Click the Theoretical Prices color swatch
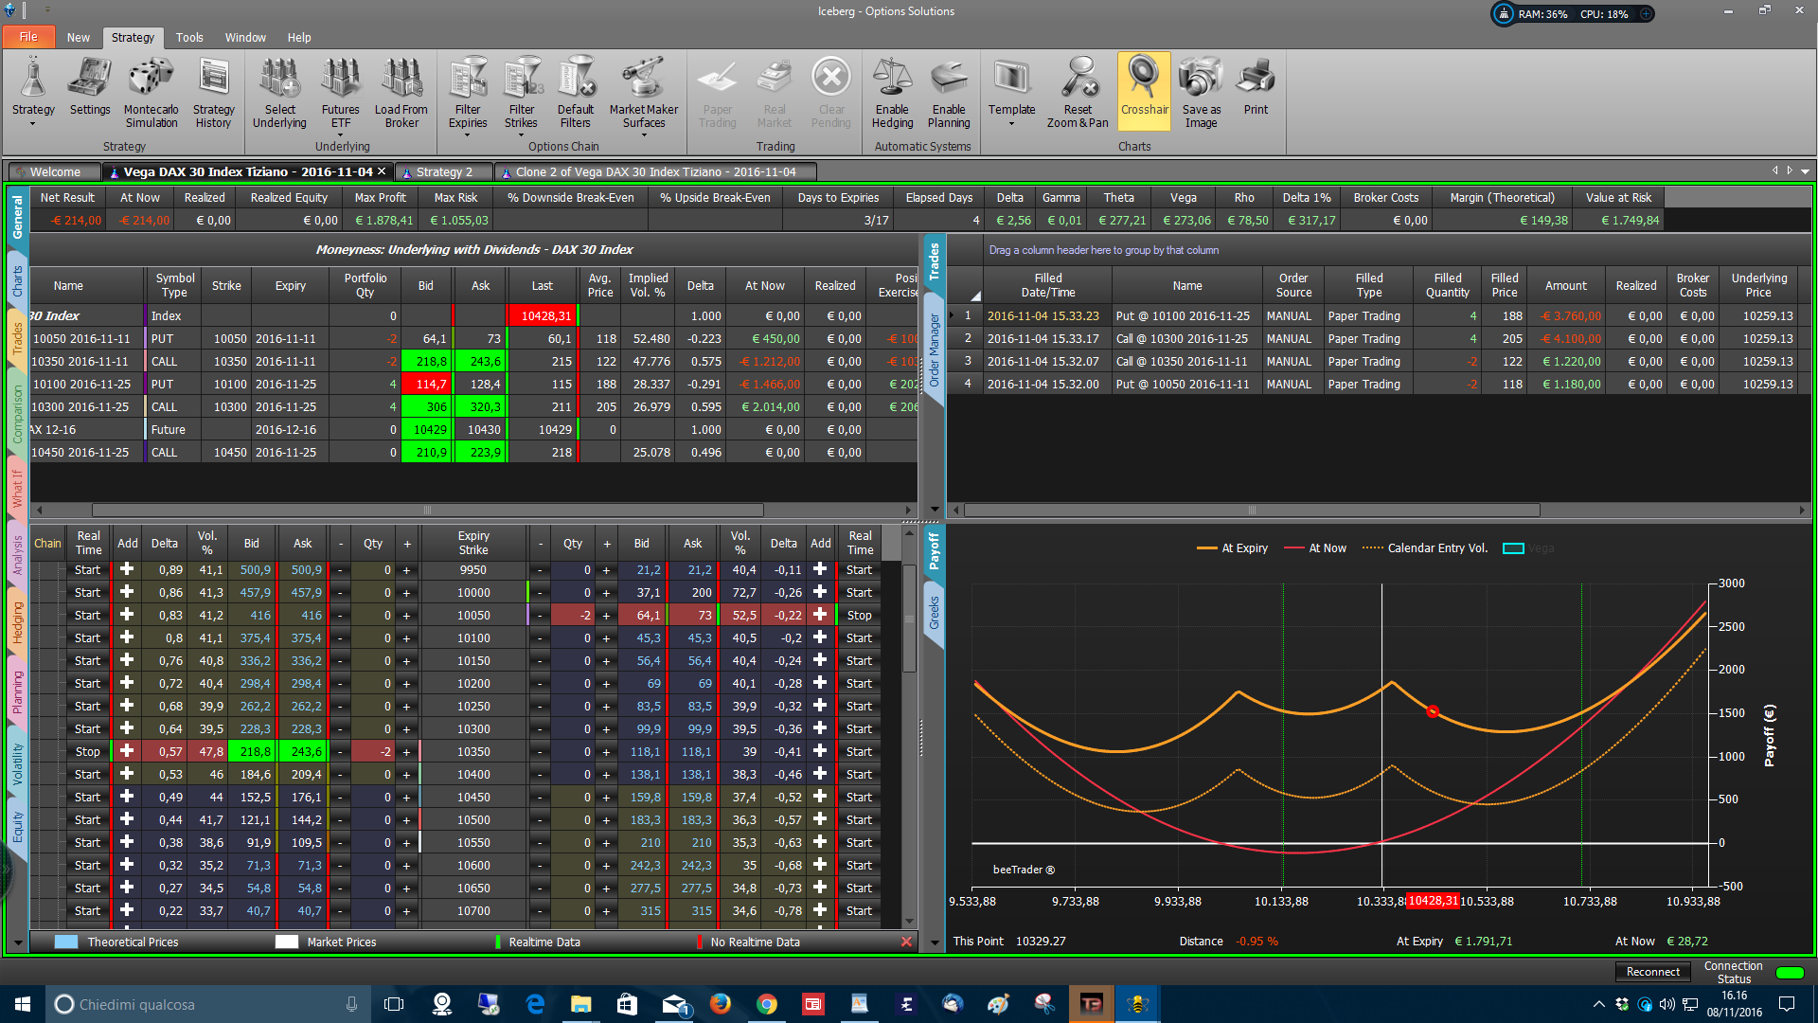 coord(66,942)
